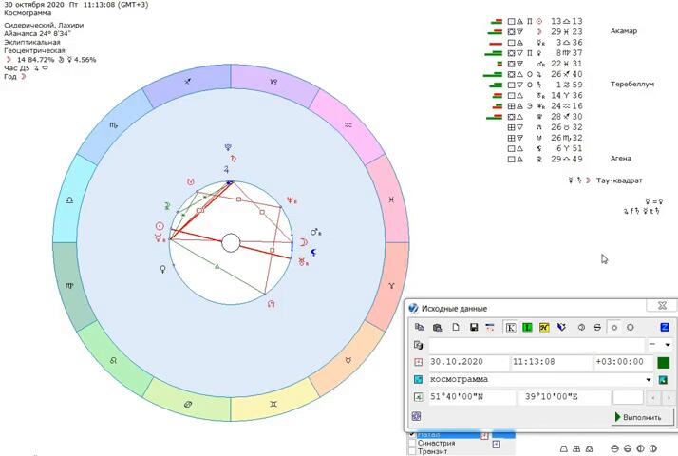Toggle the Натал checkbox

pyautogui.click(x=411, y=434)
